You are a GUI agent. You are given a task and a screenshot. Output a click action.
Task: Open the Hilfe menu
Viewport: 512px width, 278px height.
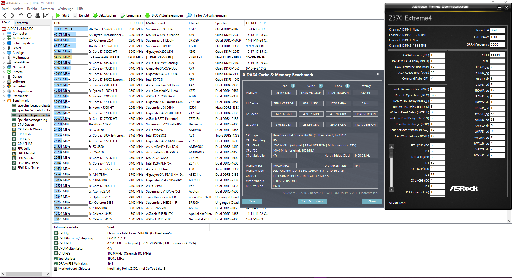coord(80,9)
